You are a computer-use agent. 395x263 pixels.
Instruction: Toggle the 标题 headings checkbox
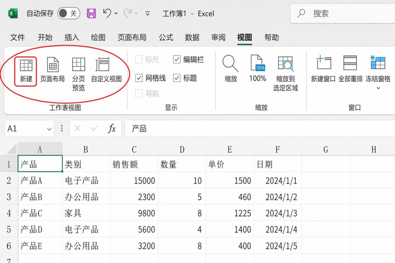pyautogui.click(x=177, y=78)
